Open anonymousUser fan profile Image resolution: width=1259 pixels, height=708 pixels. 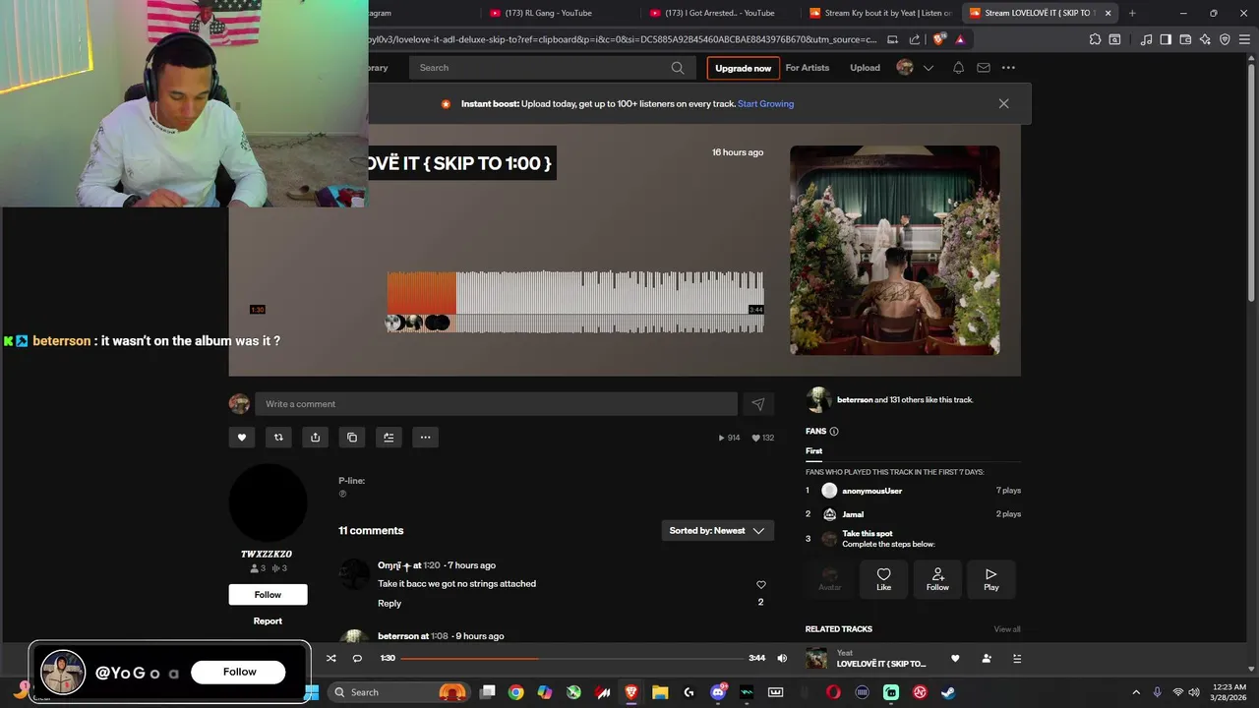(x=871, y=491)
